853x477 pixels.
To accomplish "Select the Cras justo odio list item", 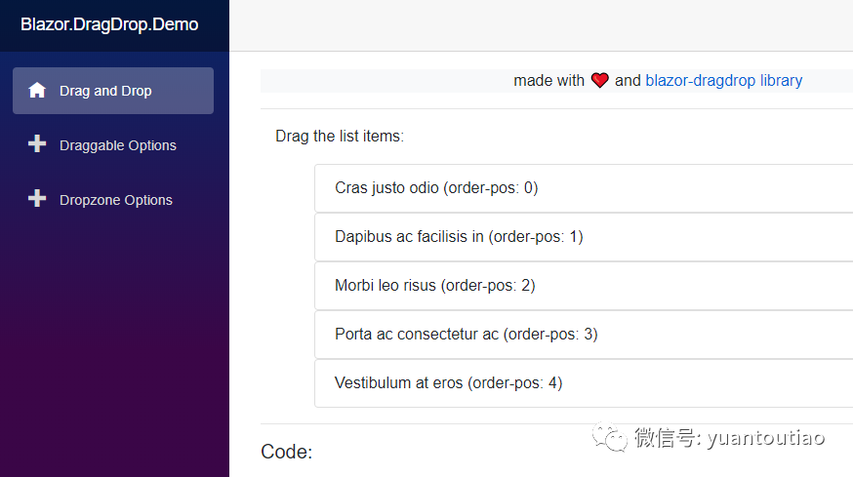I will coord(584,188).
